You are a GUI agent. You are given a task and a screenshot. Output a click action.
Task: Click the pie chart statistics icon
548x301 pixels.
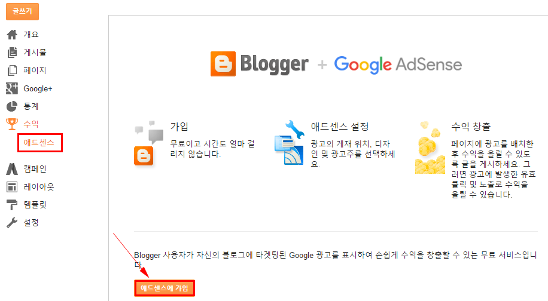click(x=12, y=106)
